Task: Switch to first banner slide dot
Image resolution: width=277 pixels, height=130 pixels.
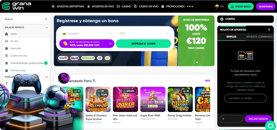Action: (194, 62)
